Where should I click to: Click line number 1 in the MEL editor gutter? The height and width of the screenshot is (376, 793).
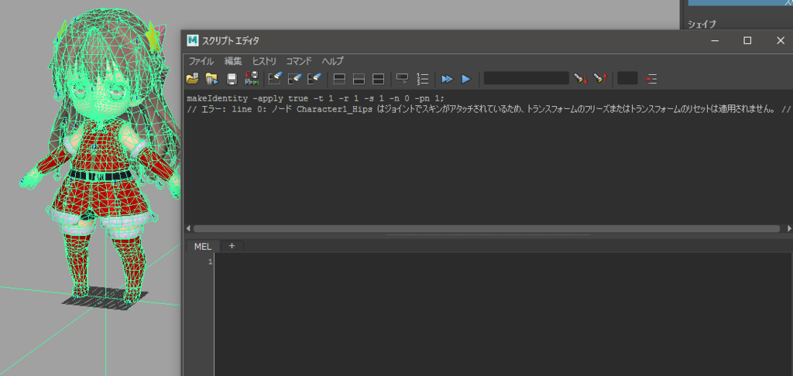click(210, 261)
